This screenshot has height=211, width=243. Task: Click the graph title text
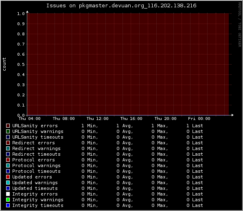point(121,6)
